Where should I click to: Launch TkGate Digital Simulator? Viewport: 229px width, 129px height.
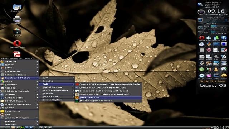pos(108,101)
